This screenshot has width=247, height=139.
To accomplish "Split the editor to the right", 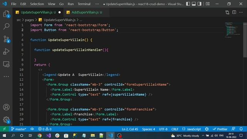I will pos(234,12).
